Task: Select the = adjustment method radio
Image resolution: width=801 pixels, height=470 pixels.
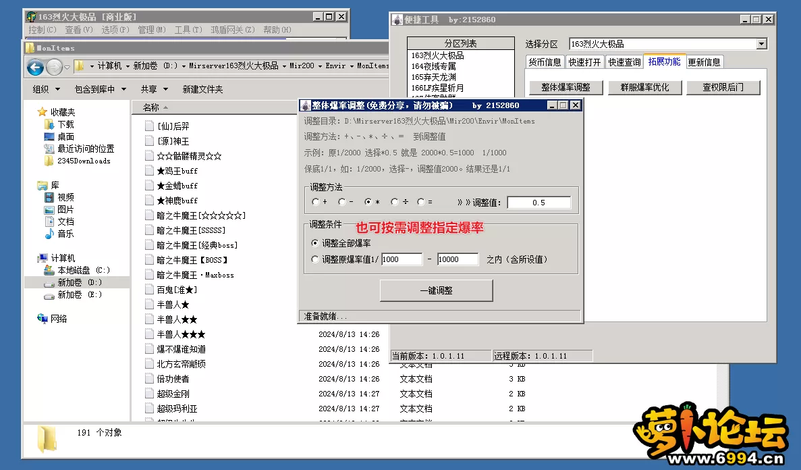Action: (420, 202)
